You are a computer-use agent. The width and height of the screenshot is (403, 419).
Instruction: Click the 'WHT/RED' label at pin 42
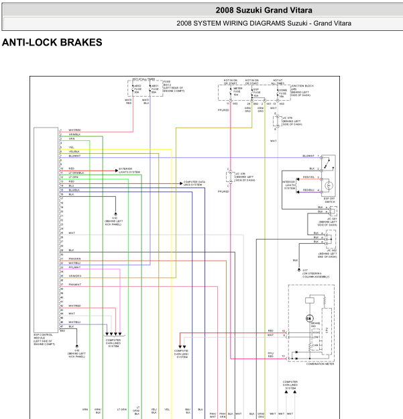[x=74, y=306]
